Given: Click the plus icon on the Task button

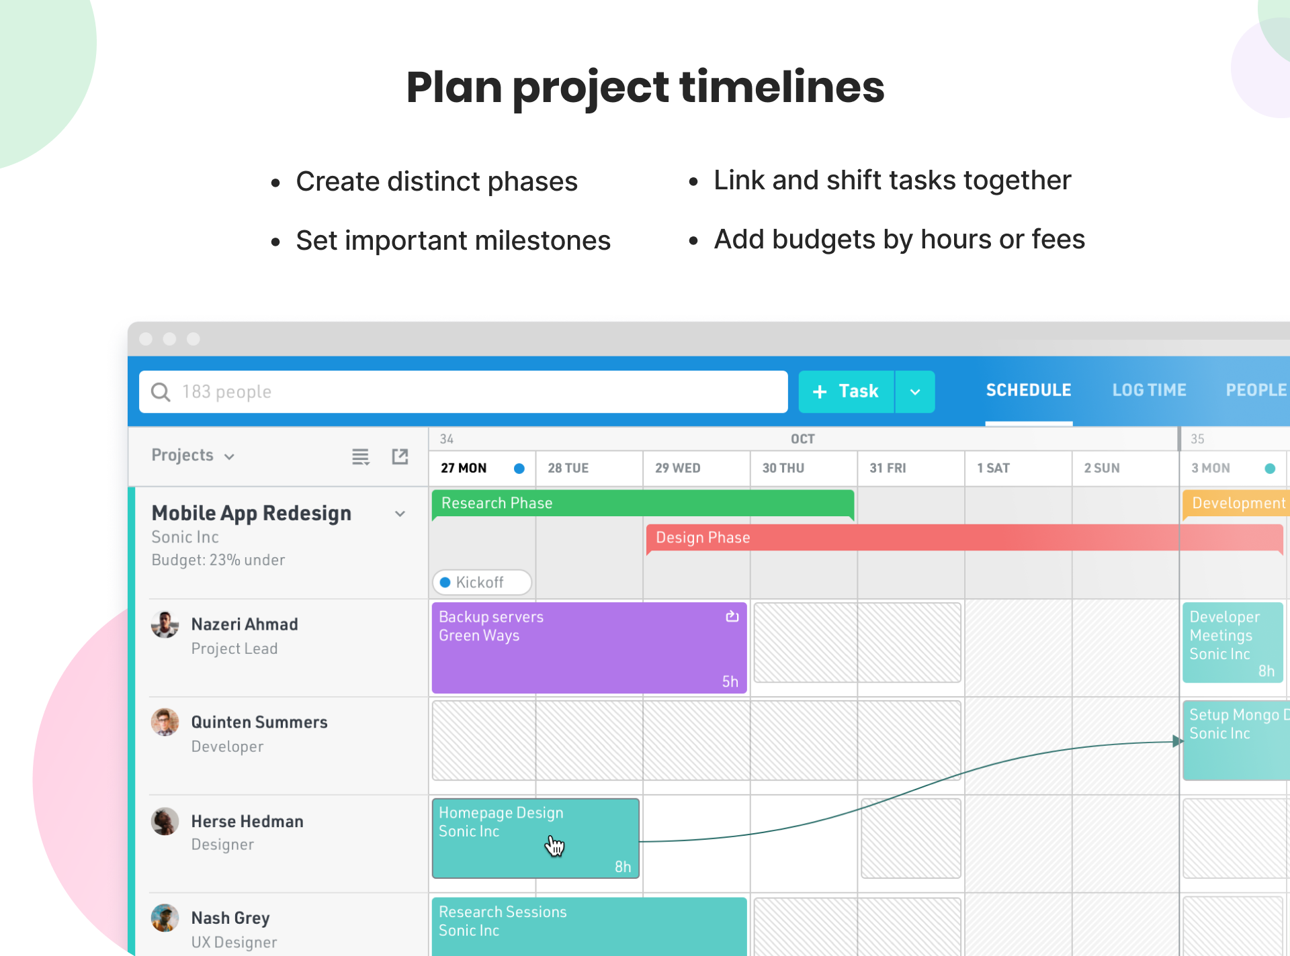Looking at the screenshot, I should (820, 391).
